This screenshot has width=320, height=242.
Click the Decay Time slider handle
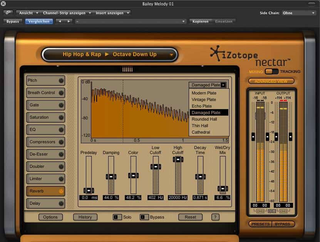pyautogui.click(x=200, y=177)
